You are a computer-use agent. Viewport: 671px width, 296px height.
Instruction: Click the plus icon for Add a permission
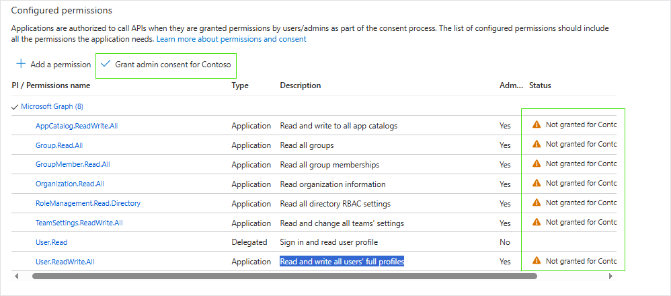point(20,65)
